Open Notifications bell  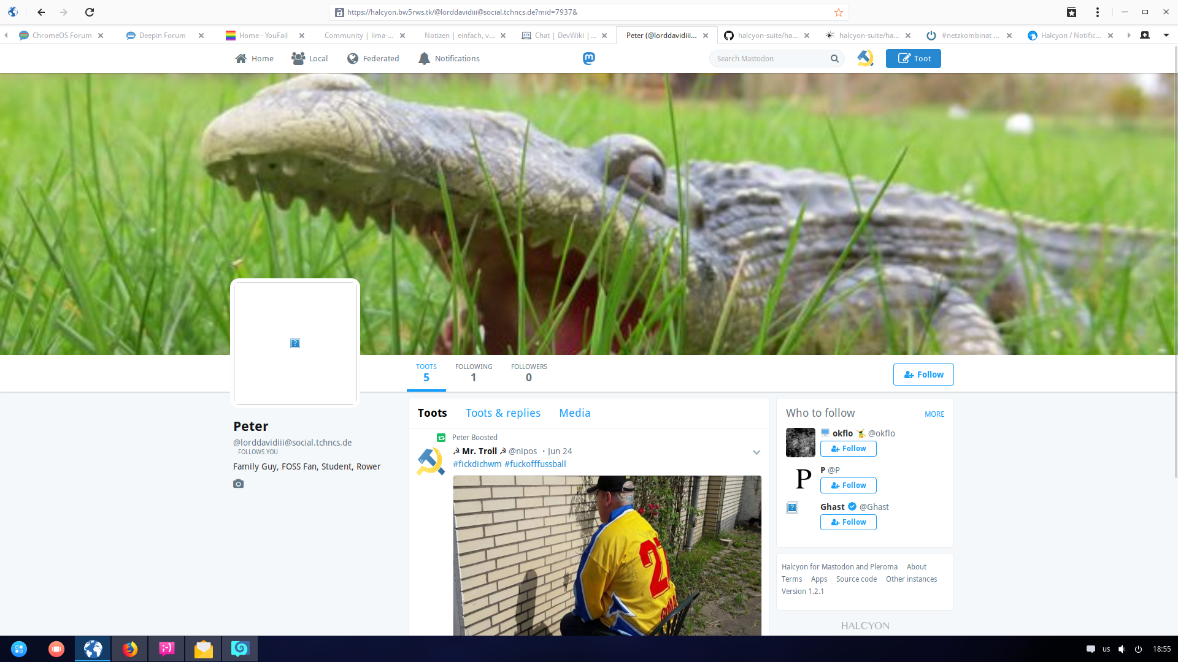click(424, 59)
